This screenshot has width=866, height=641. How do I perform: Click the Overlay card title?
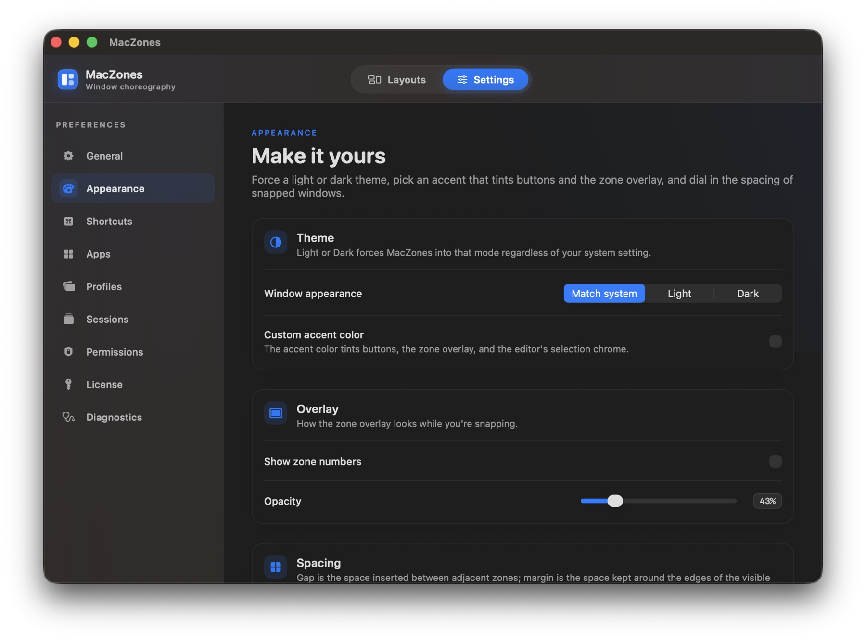(318, 409)
